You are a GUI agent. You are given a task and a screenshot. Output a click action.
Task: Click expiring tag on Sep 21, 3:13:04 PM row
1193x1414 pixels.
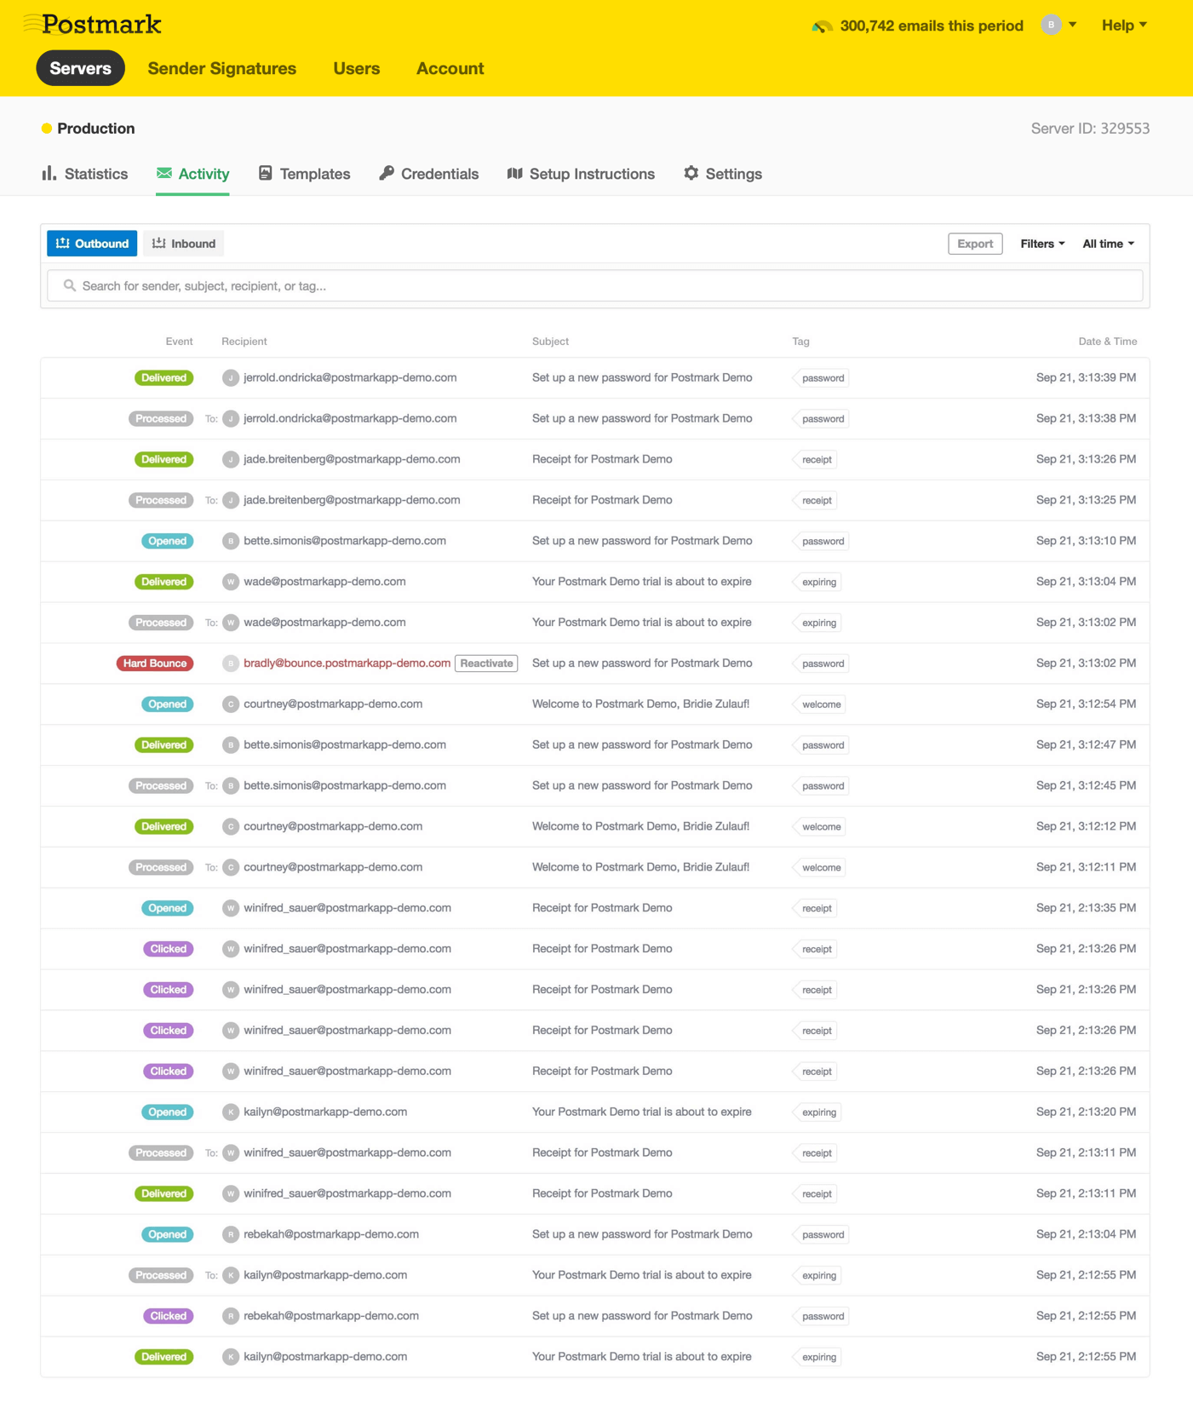point(817,583)
